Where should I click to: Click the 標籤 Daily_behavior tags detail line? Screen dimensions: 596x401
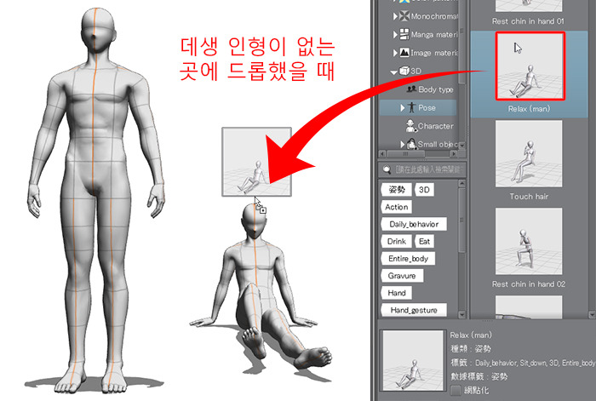(x=523, y=363)
